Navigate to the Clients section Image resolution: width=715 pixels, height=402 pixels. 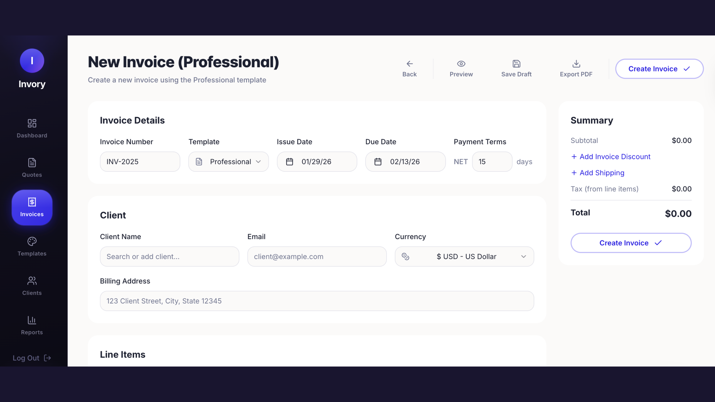tap(32, 286)
